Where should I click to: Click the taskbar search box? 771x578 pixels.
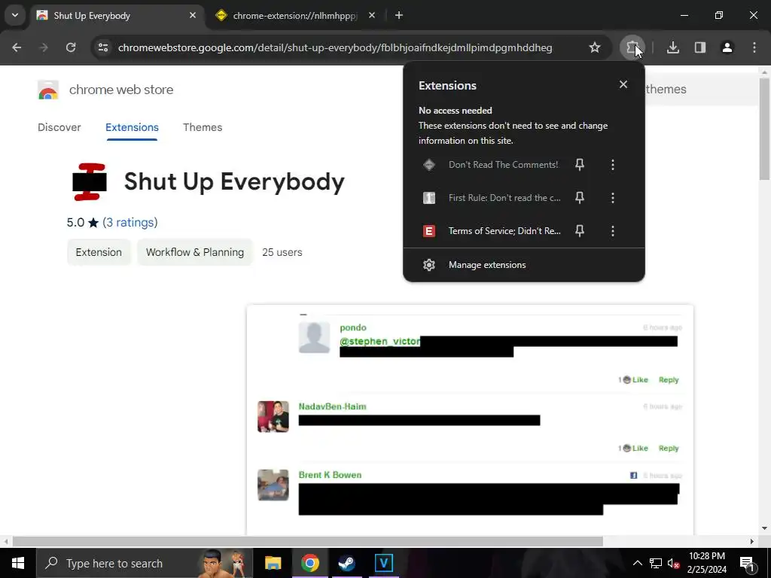tap(144, 563)
